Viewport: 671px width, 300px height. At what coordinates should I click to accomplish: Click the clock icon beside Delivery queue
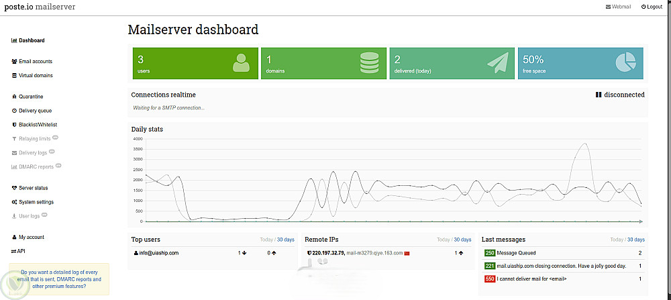coord(14,111)
